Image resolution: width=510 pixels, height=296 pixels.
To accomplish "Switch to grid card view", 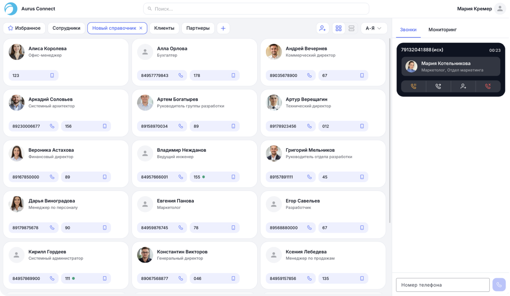I will coord(339,28).
